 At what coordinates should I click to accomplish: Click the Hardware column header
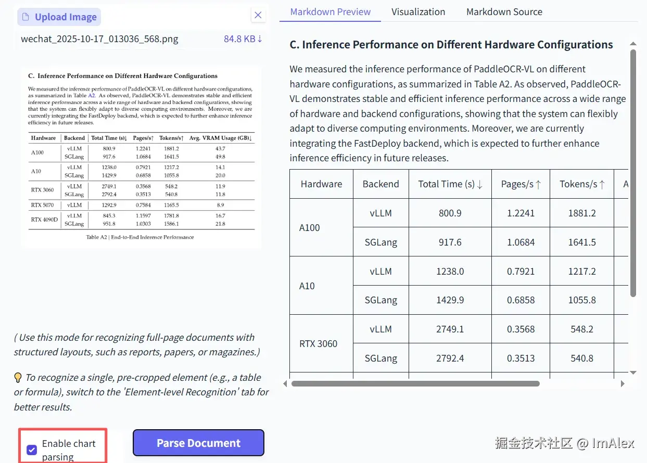pyautogui.click(x=321, y=184)
